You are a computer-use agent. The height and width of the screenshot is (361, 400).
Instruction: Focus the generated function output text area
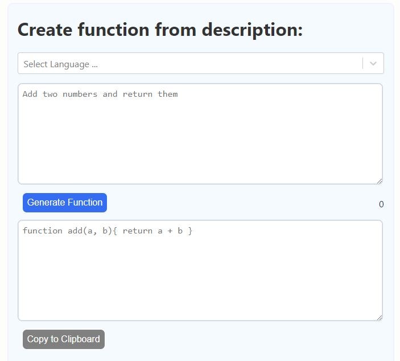(x=200, y=270)
